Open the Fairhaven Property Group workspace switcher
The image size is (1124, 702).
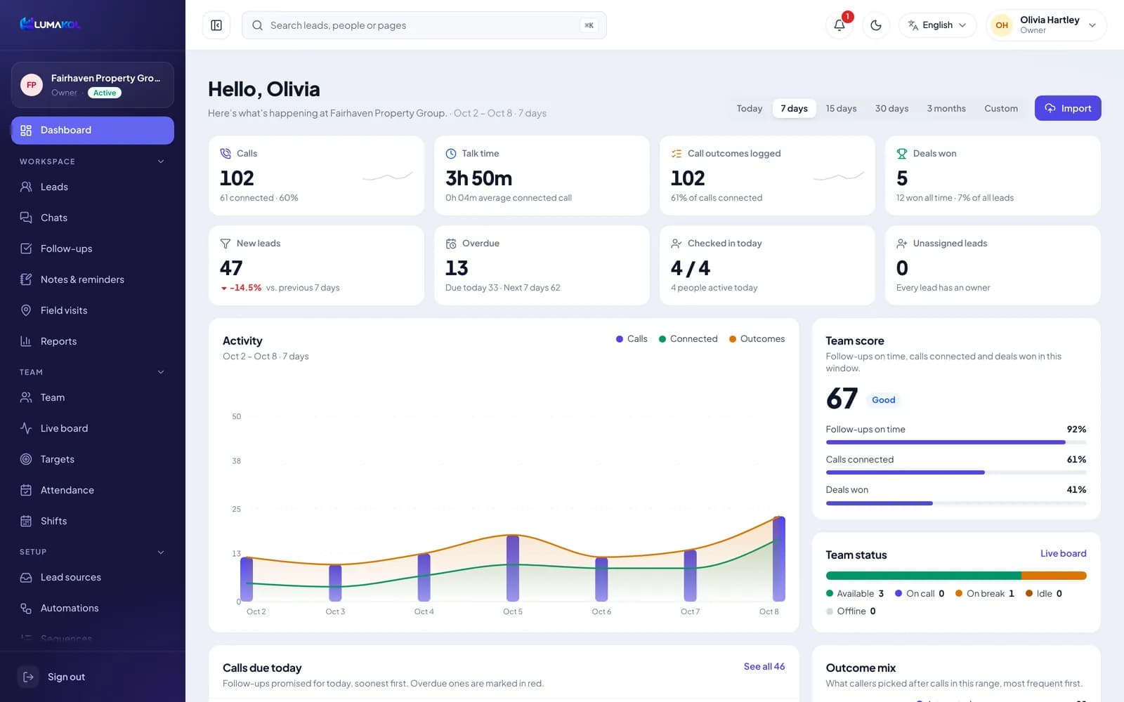coord(93,85)
